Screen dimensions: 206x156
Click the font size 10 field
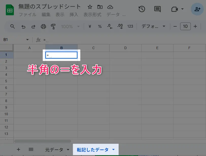(185, 26)
